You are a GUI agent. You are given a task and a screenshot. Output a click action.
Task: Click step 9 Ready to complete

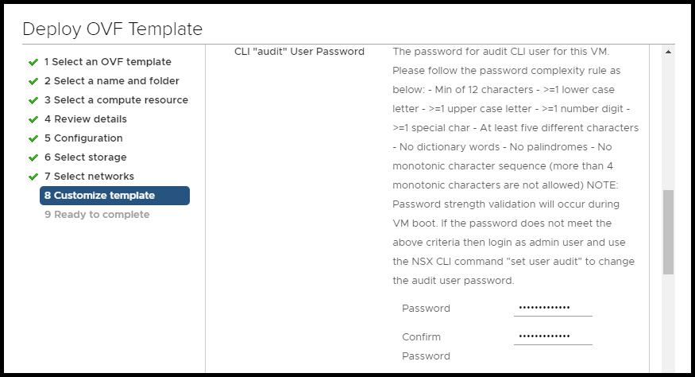[97, 215]
